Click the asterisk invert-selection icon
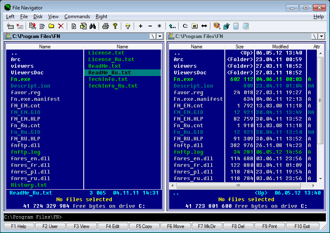 coord(159,26)
